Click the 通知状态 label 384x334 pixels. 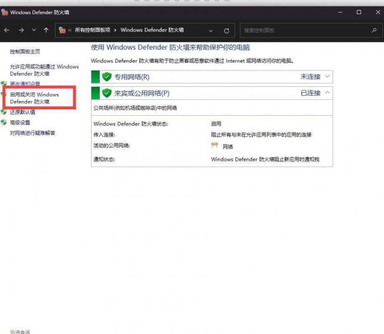104,159
